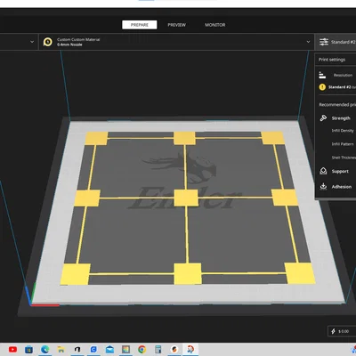The image size is (356, 356).
Task: Click the $0.00 price estimate
Action: pos(344,331)
